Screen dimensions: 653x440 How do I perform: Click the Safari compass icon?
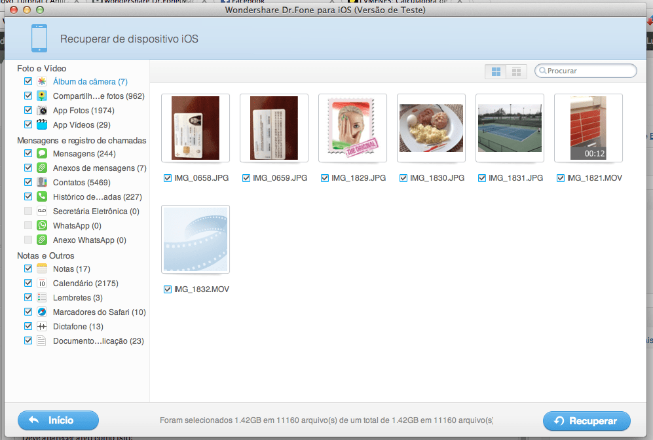[42, 312]
